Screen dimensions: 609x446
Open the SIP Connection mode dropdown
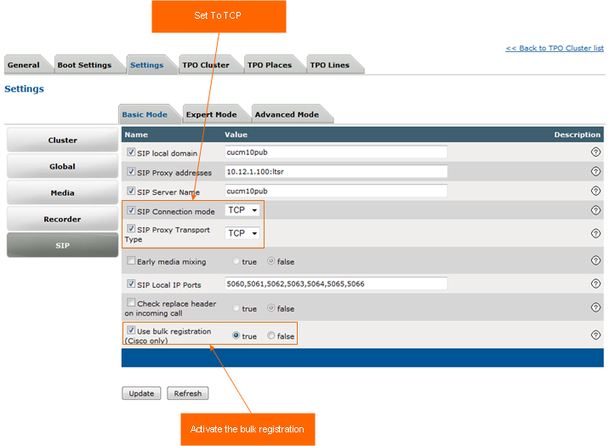click(x=242, y=210)
